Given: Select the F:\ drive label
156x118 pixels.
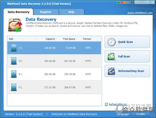Looking at the screenshot, I should (x=20, y=87).
